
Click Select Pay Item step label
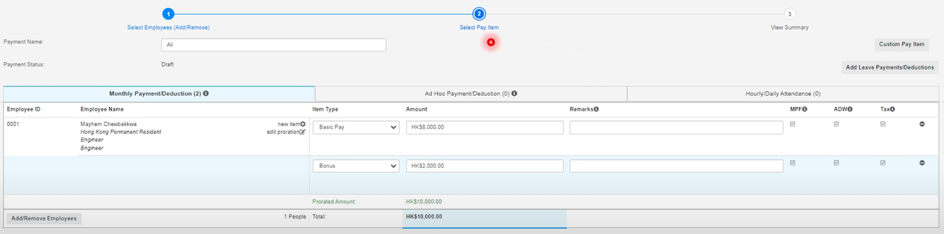[x=479, y=28]
